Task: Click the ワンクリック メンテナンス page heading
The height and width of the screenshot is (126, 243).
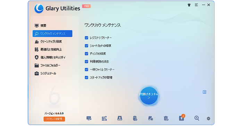Action: pyautogui.click(x=102, y=25)
